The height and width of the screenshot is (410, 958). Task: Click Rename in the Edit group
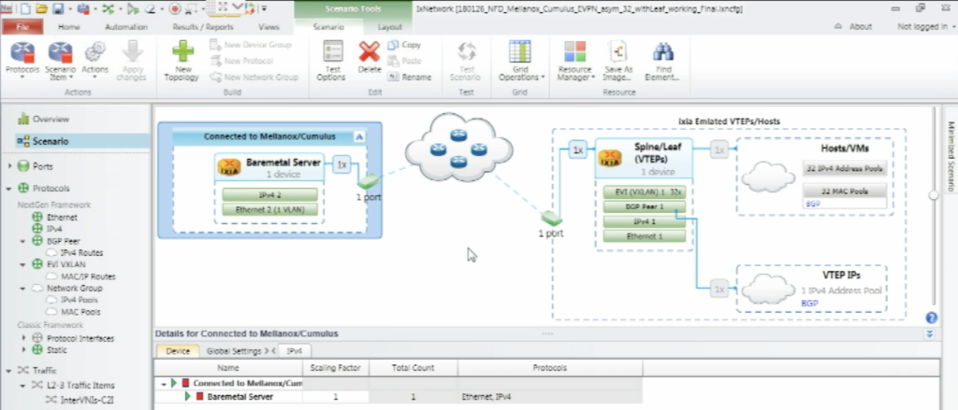pos(410,78)
